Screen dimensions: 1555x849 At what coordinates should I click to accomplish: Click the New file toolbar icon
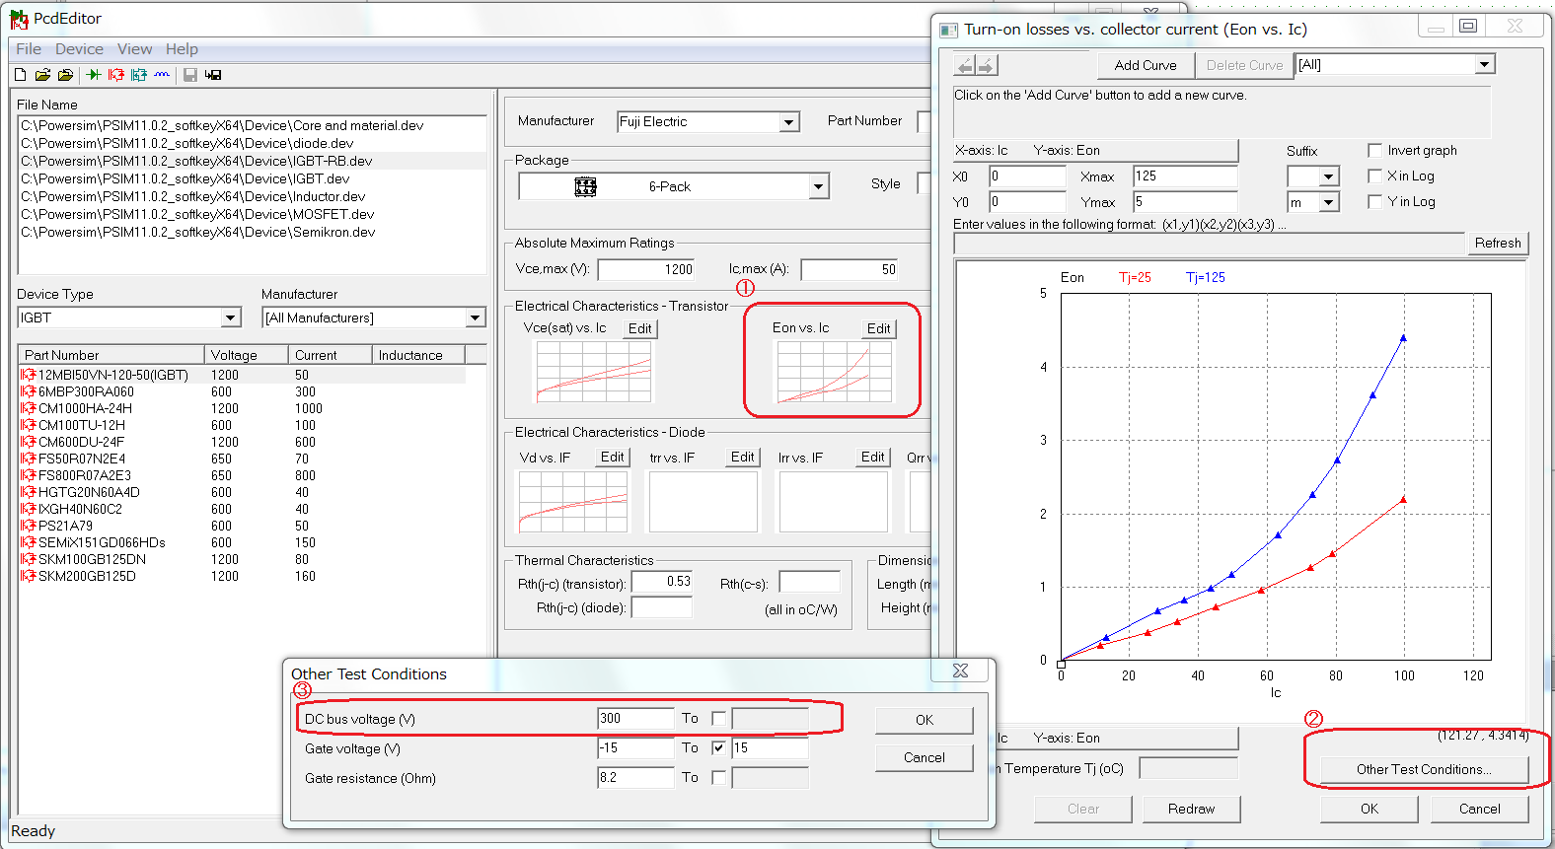point(21,75)
